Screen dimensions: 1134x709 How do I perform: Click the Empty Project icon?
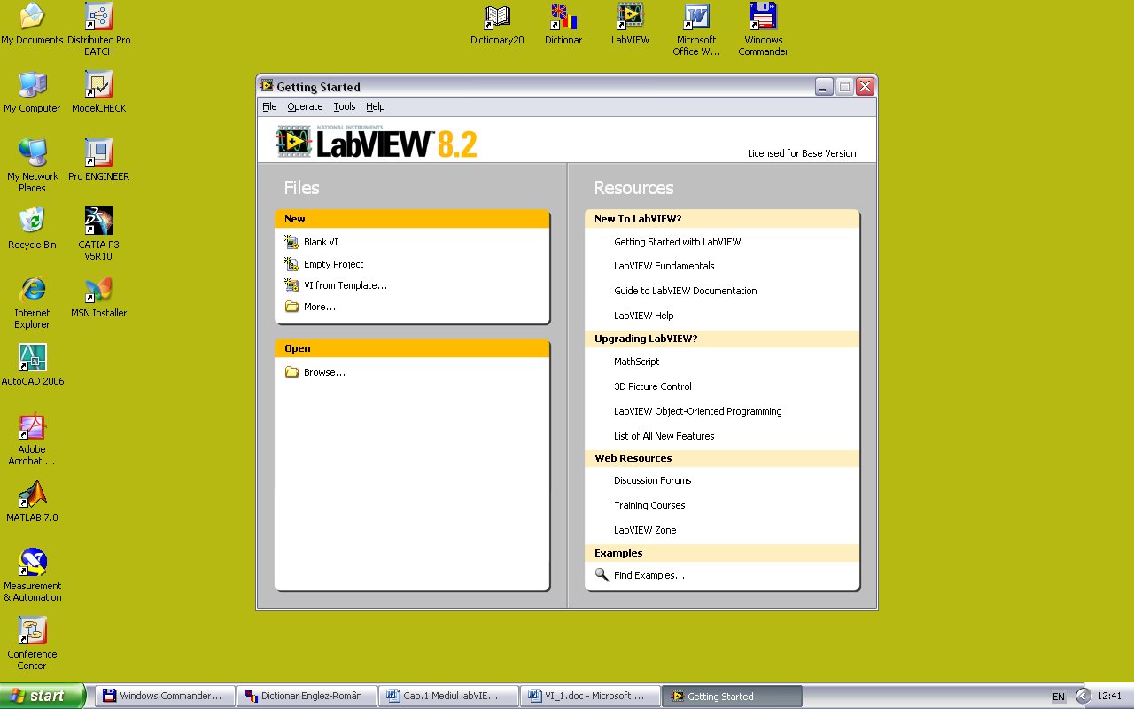click(291, 263)
